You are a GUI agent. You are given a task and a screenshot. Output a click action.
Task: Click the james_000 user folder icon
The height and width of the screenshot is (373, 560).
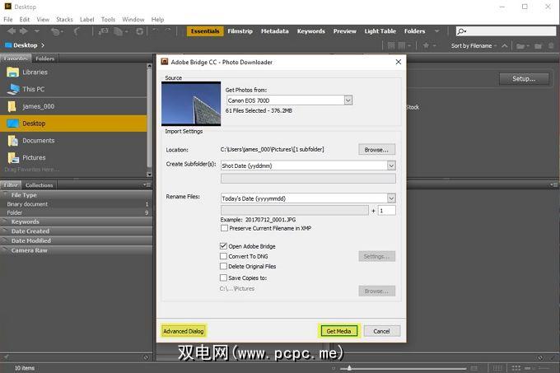coord(12,106)
